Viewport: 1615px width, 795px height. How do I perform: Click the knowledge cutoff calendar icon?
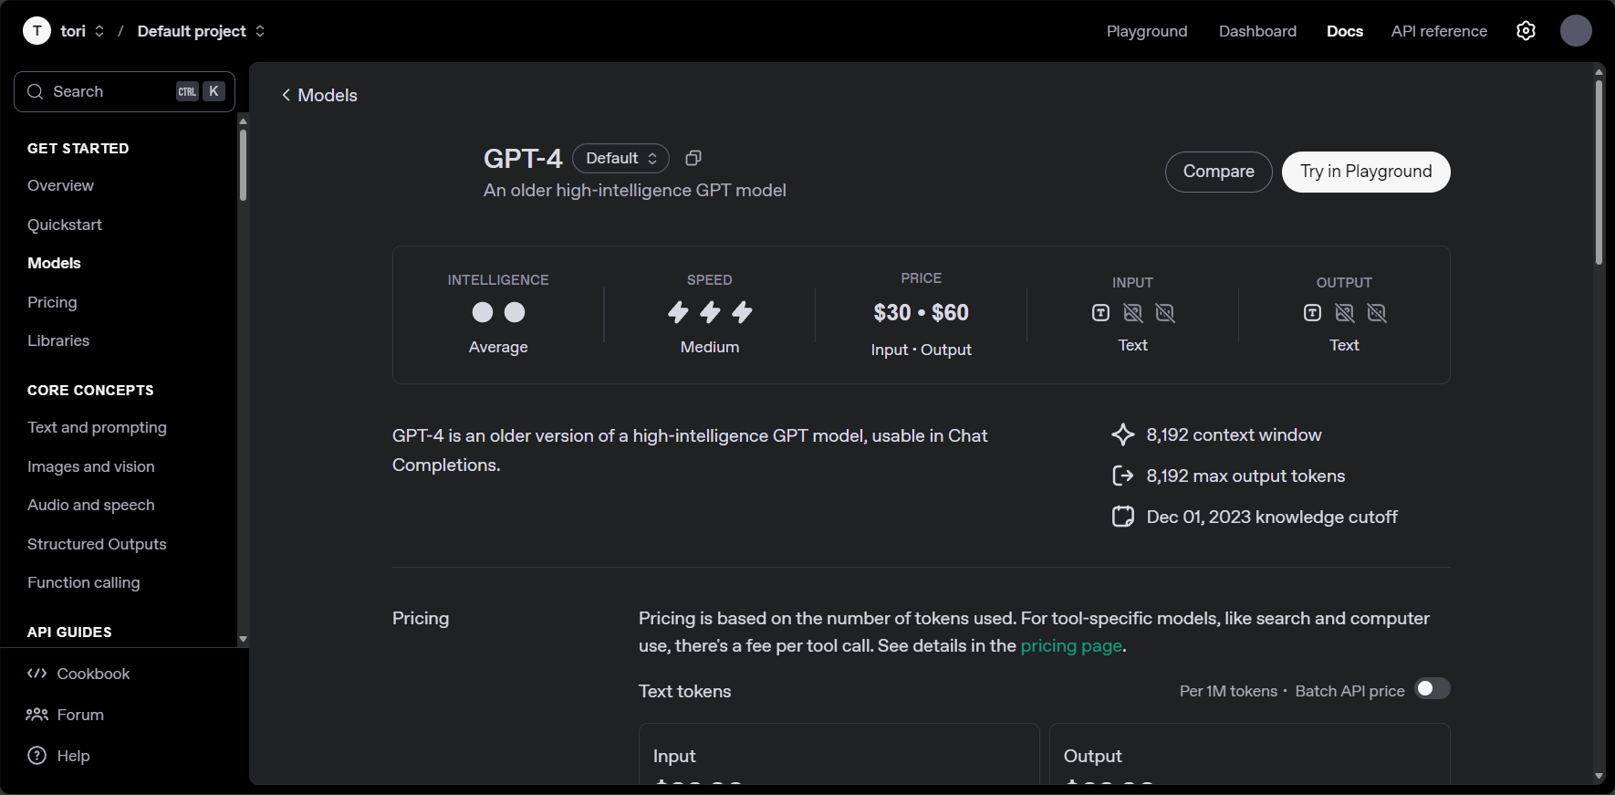tap(1123, 517)
